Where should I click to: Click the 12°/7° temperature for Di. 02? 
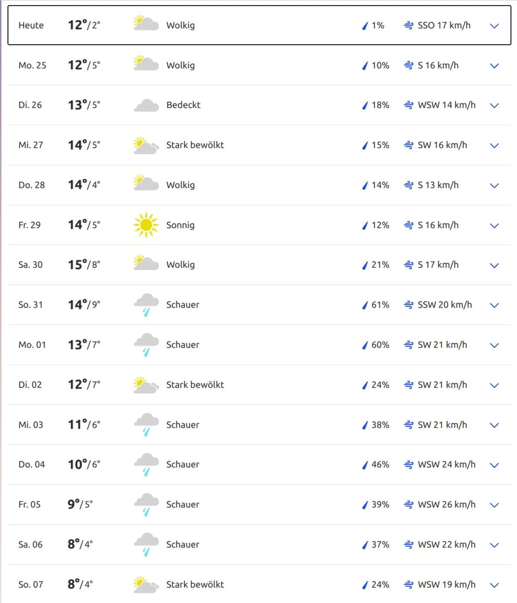(x=84, y=384)
